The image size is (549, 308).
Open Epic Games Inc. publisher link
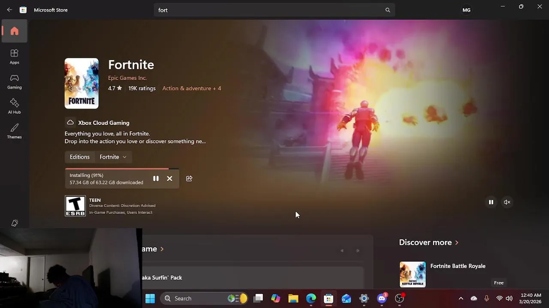[127, 78]
